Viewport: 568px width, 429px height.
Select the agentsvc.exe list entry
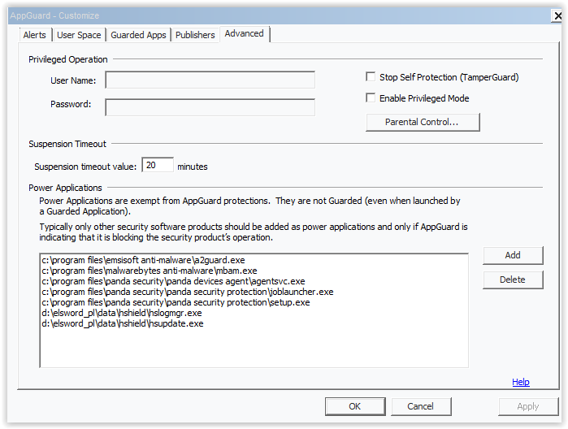pos(173,281)
